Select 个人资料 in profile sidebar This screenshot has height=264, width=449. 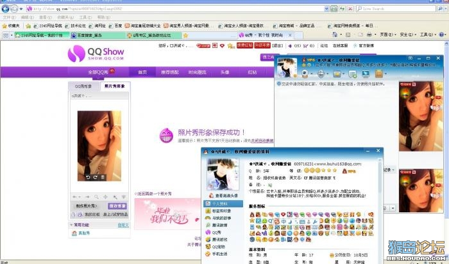point(223,203)
